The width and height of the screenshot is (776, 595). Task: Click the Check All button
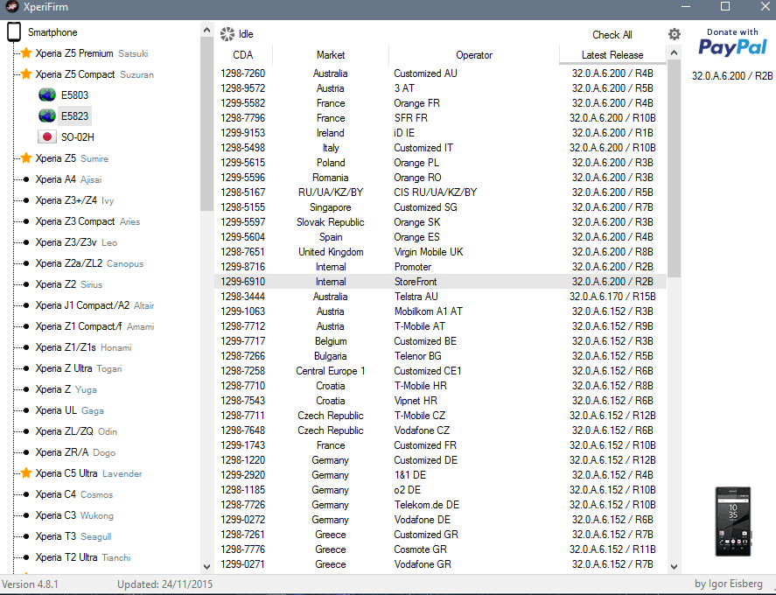pyautogui.click(x=612, y=35)
